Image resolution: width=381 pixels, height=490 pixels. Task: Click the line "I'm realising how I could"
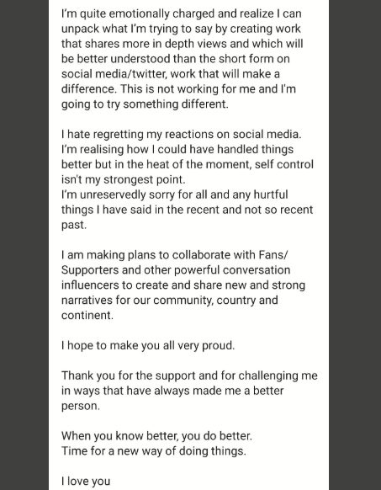click(x=177, y=149)
